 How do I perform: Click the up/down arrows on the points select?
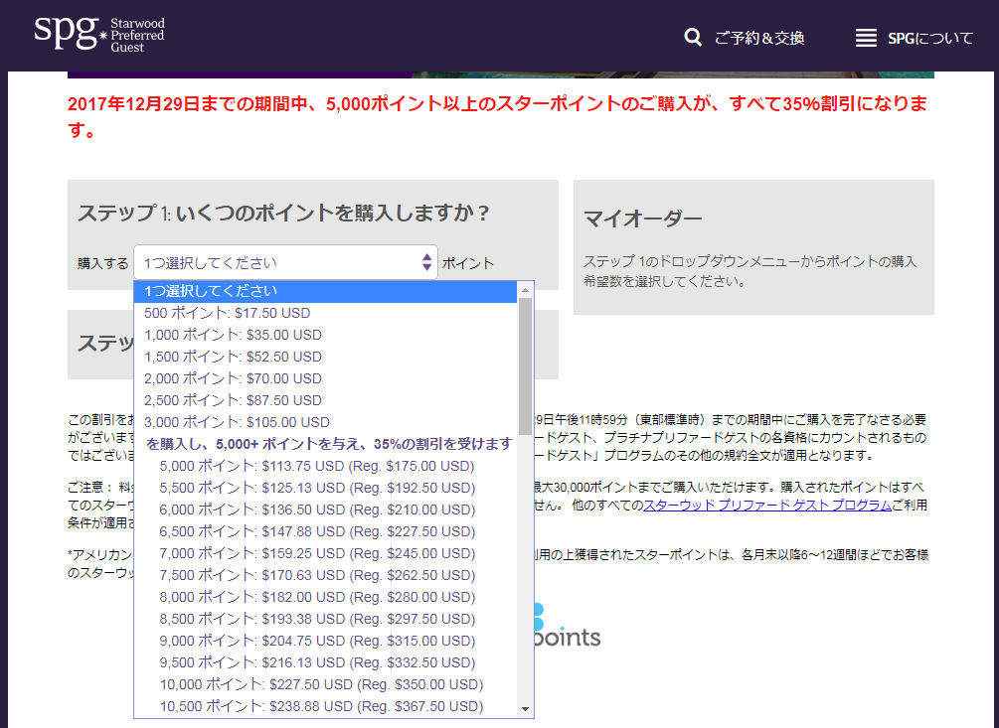[426, 262]
